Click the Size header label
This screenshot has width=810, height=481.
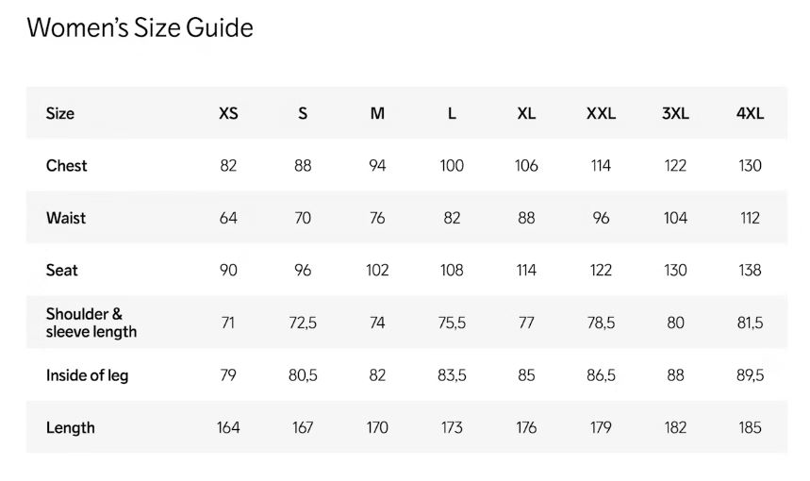60,113
